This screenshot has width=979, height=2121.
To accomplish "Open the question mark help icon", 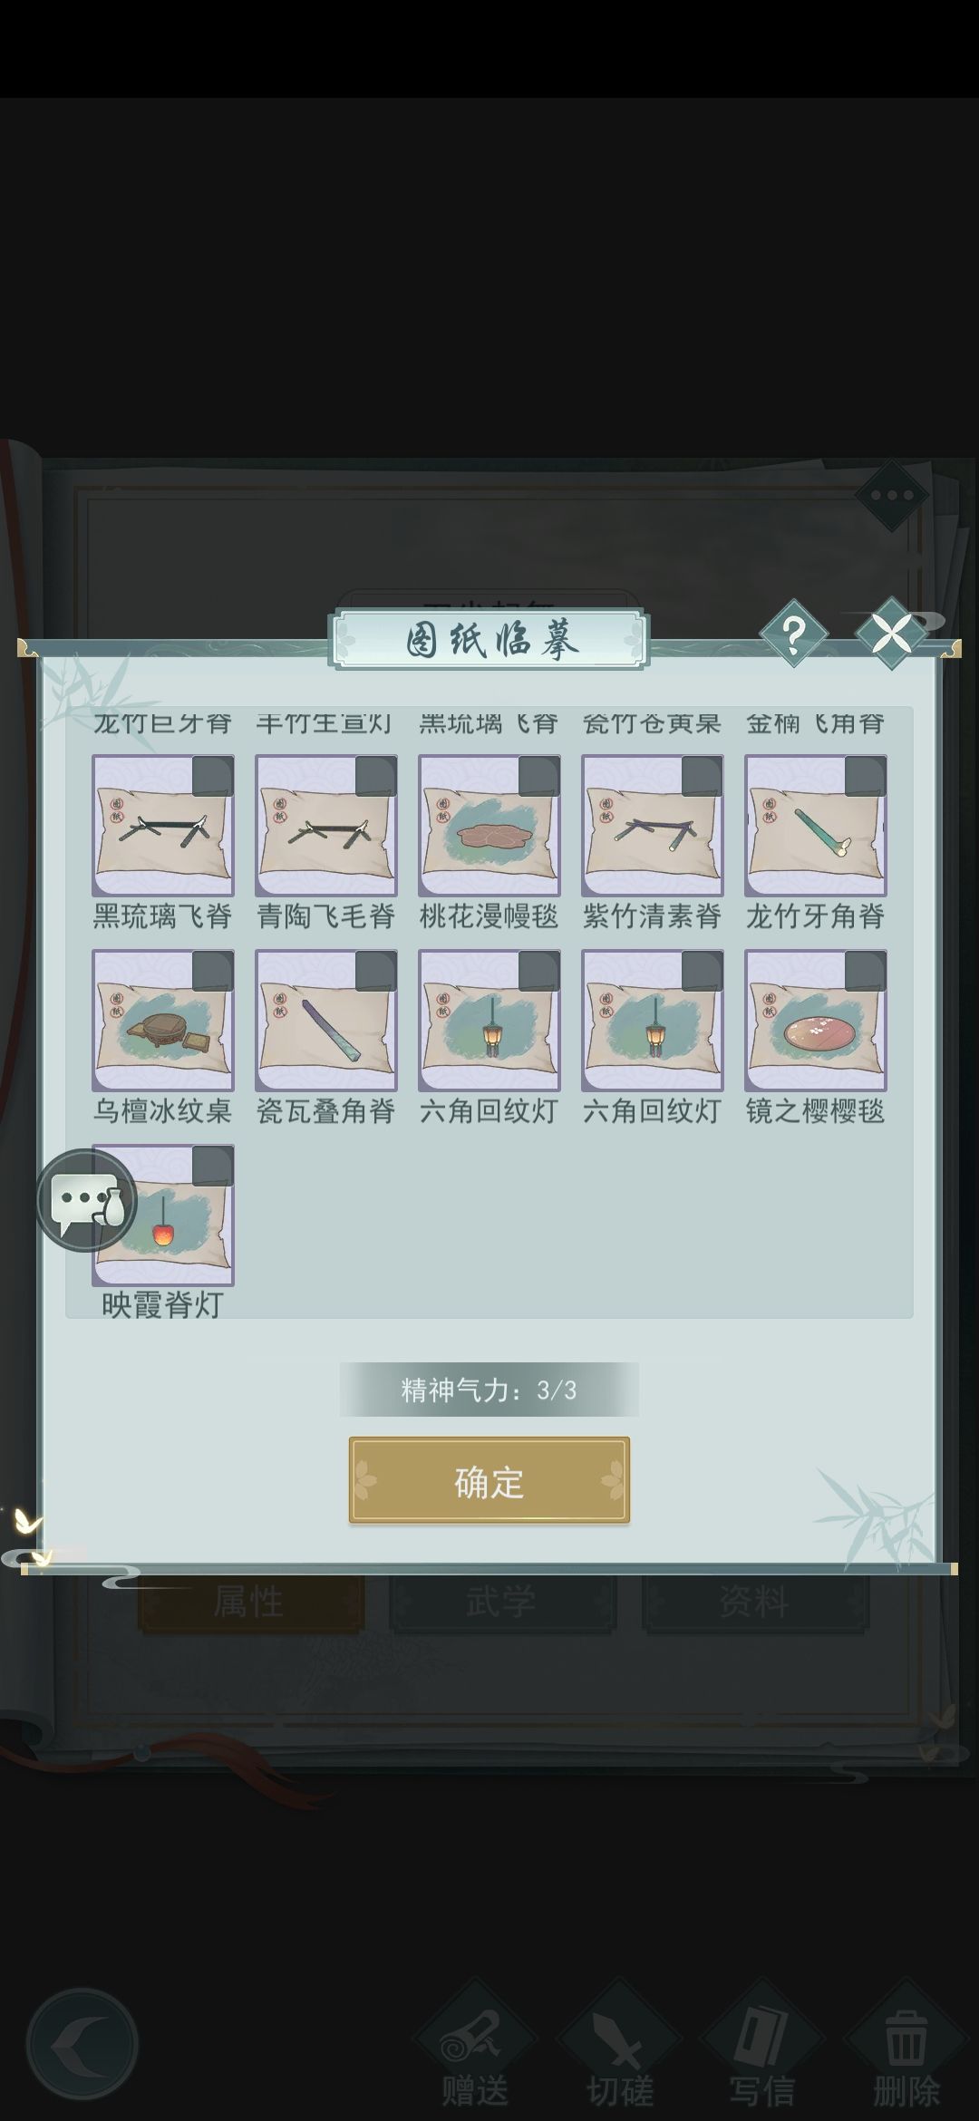I will 793,634.
